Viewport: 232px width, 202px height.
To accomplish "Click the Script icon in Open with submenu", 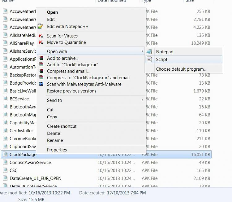I will (149, 59).
